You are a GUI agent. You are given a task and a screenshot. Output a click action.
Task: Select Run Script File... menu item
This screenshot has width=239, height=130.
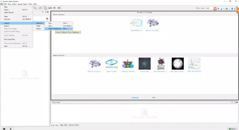16,39
